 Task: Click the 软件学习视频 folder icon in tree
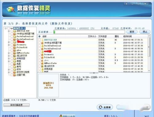(15, 72)
